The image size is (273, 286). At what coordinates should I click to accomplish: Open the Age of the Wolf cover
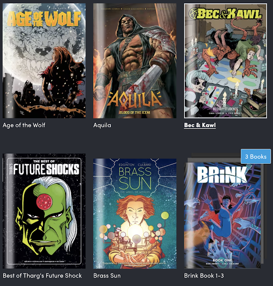click(x=44, y=60)
